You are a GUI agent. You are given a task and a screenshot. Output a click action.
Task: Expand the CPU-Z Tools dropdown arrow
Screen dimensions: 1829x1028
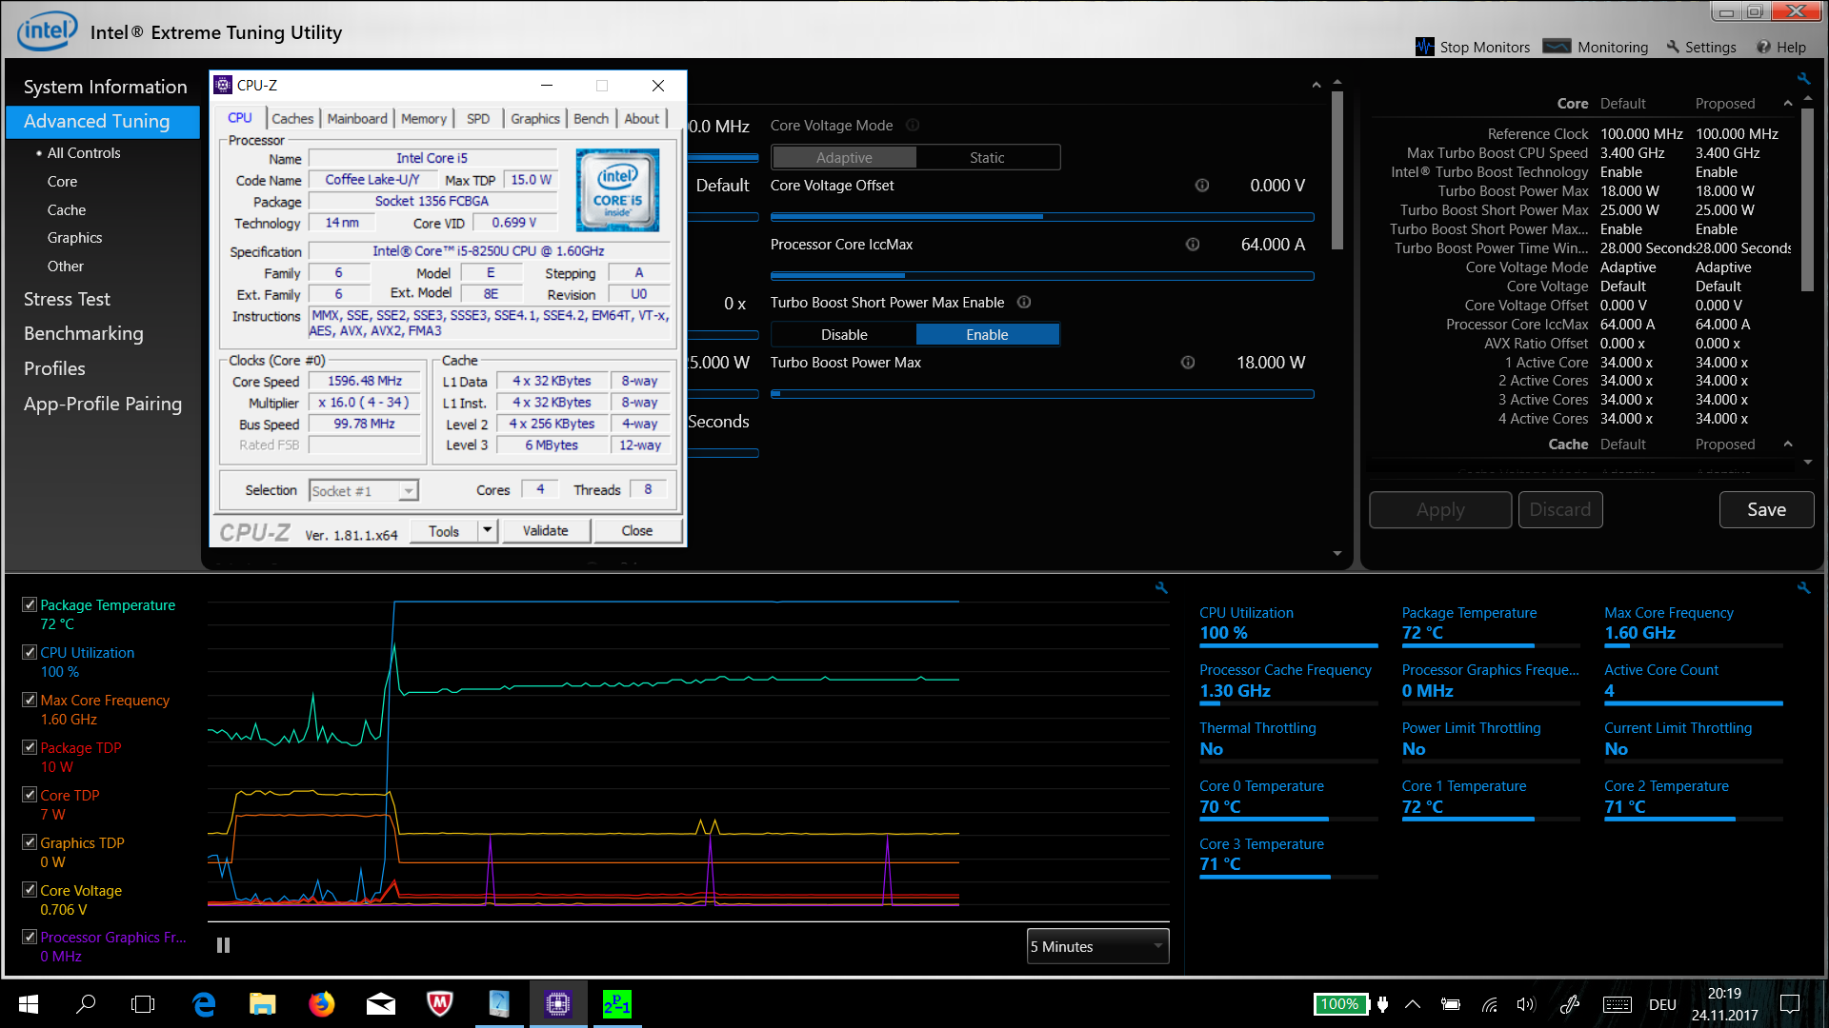pos(488,530)
